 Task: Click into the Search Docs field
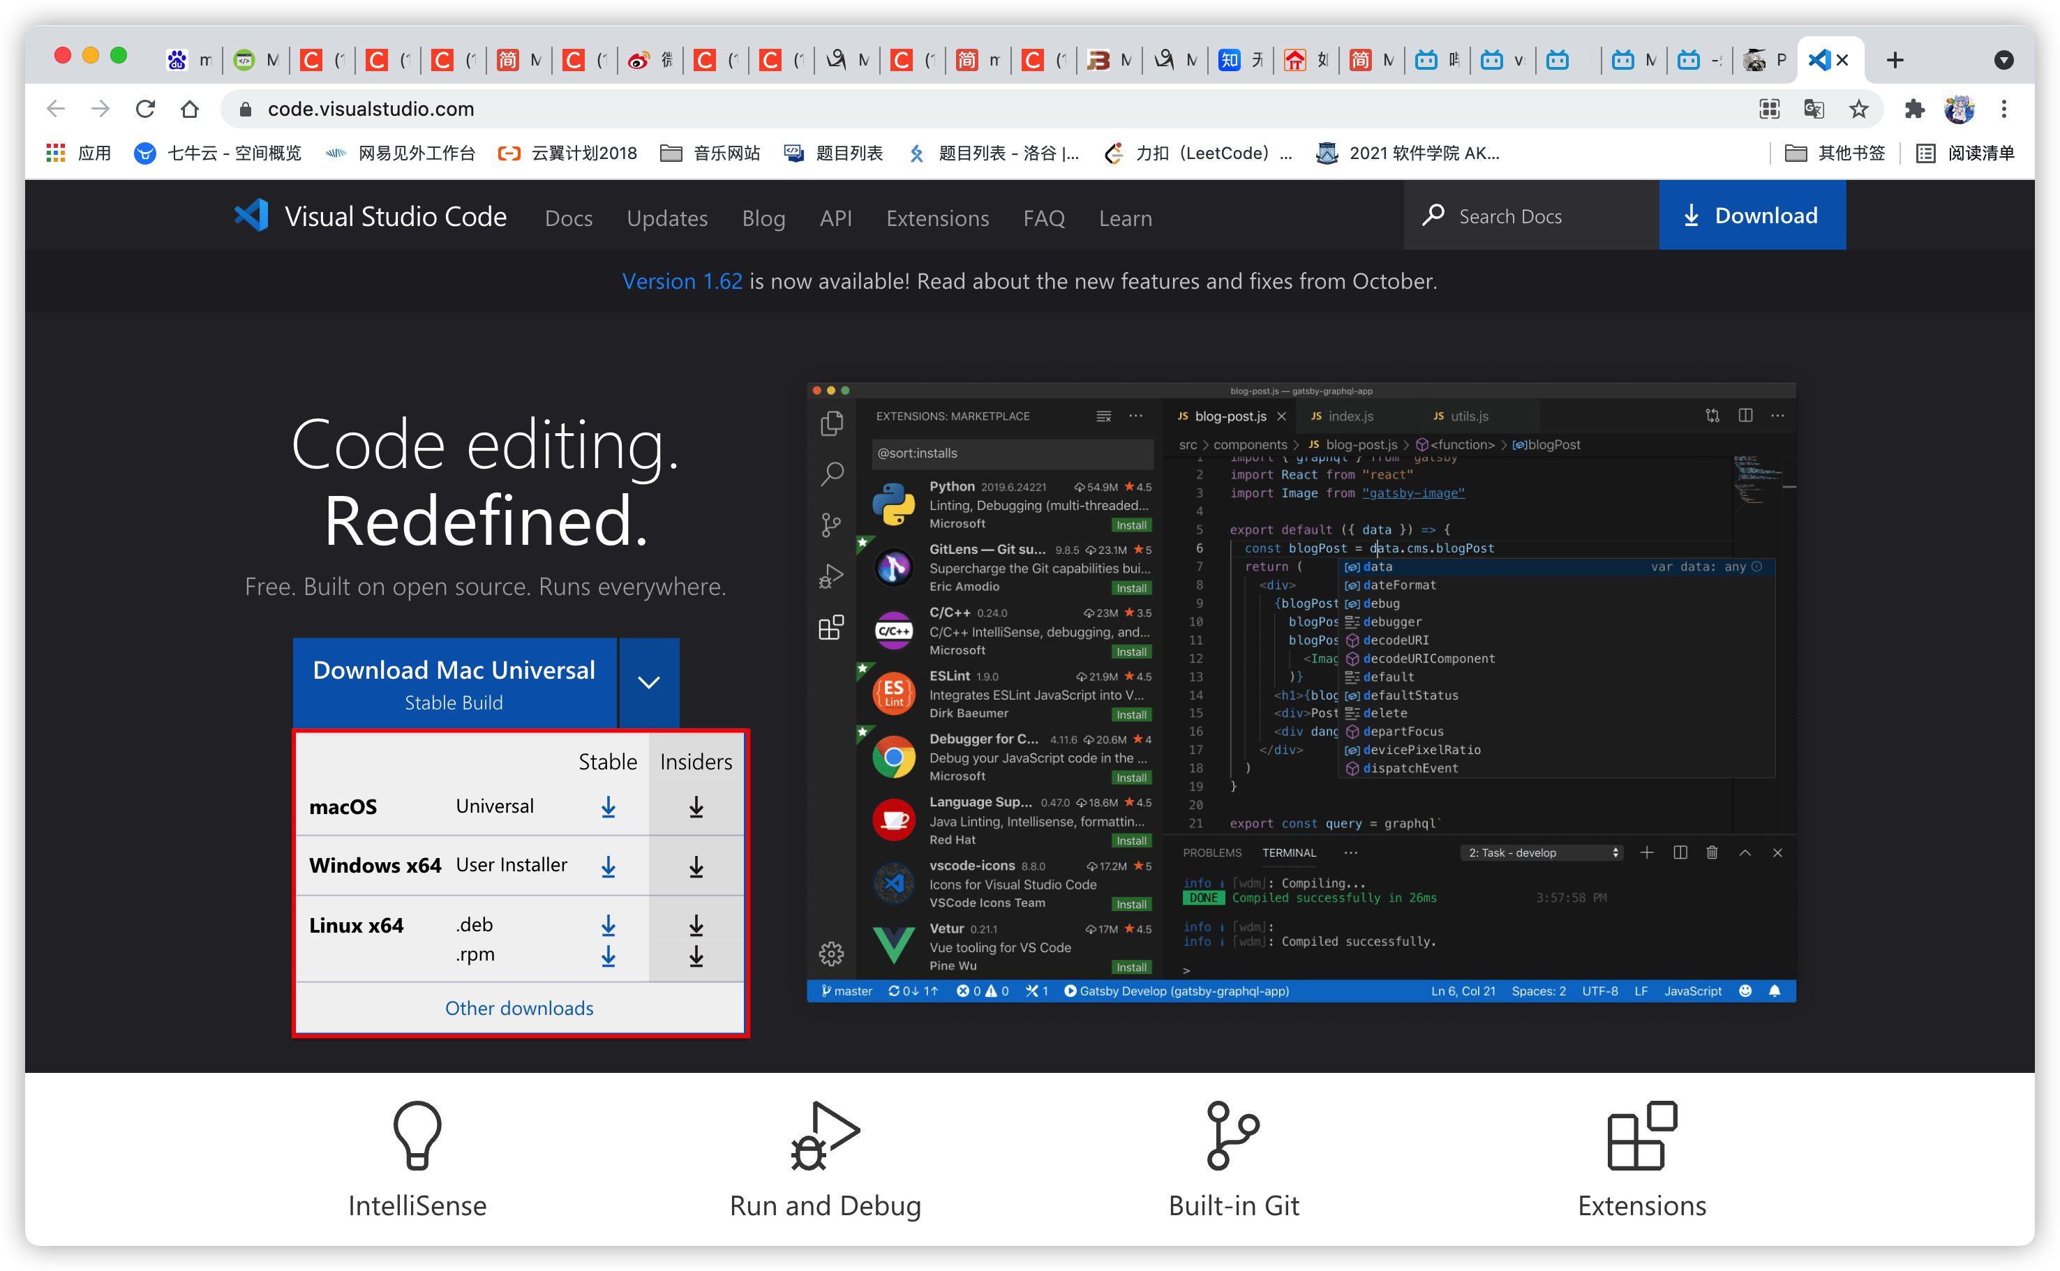tap(1531, 215)
